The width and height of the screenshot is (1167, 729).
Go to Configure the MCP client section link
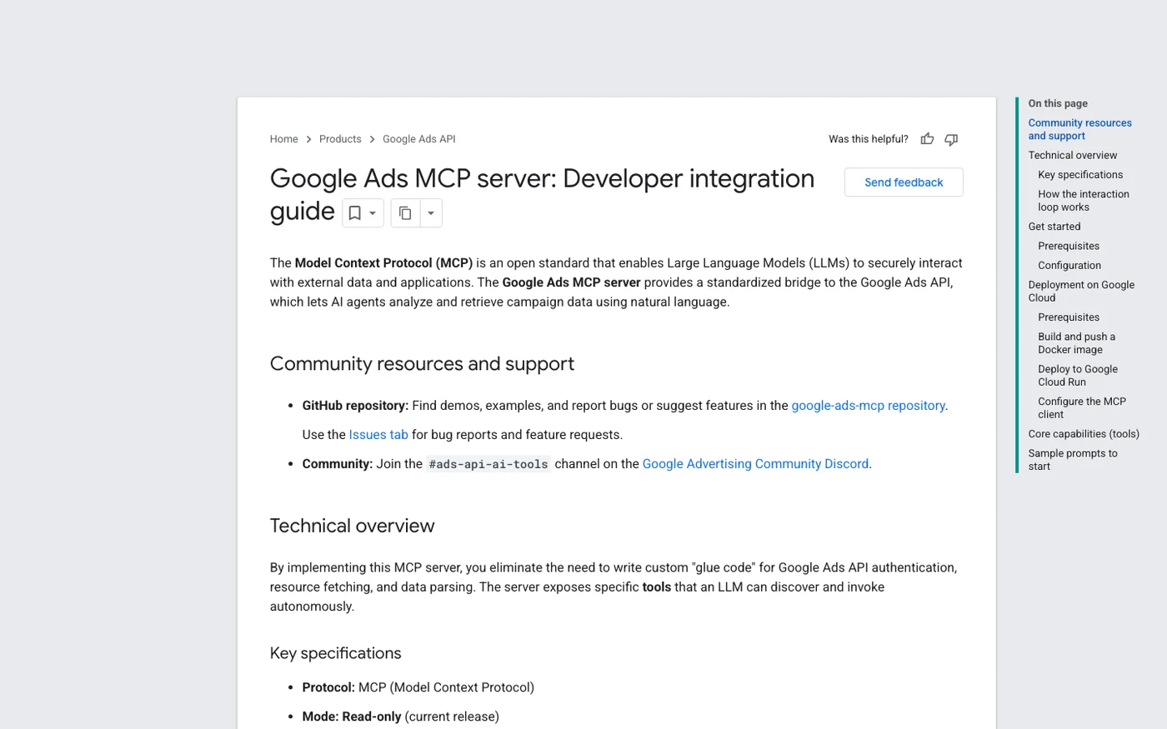pos(1082,408)
